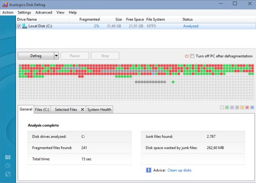Click the green legend color swatch
The width and height of the screenshot is (256, 183).
227,107
